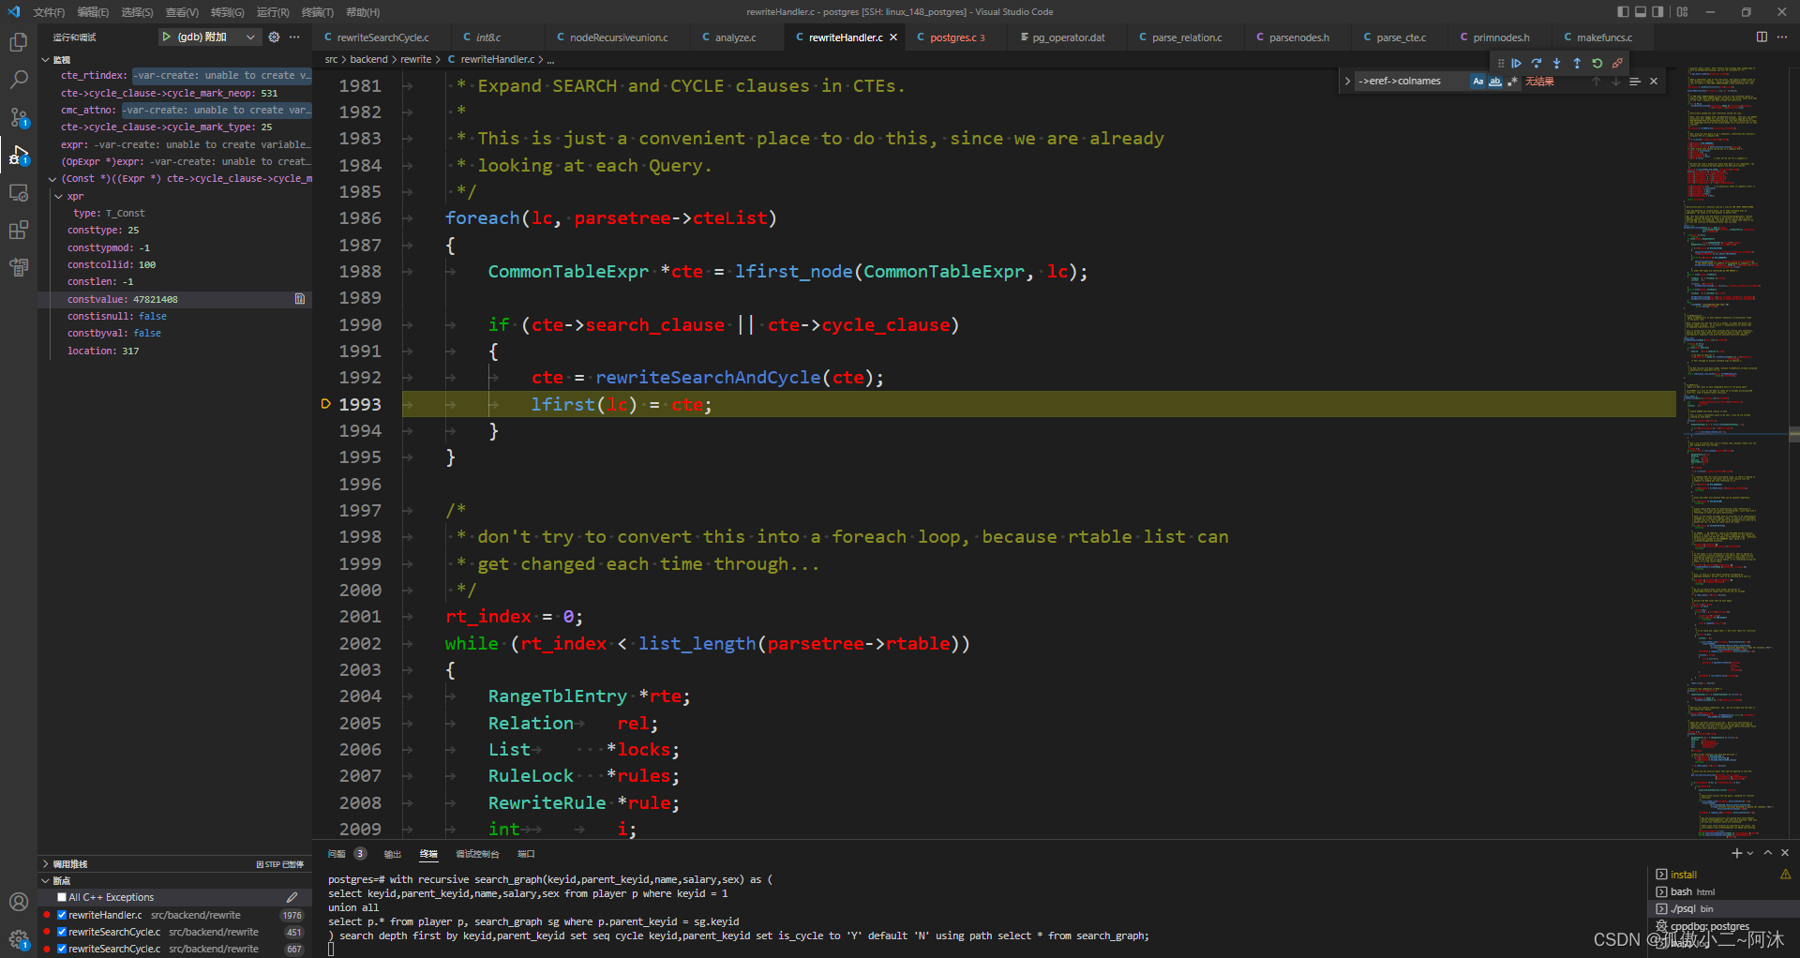
Task: Open editor more actions ellipsis
Action: point(1782,37)
